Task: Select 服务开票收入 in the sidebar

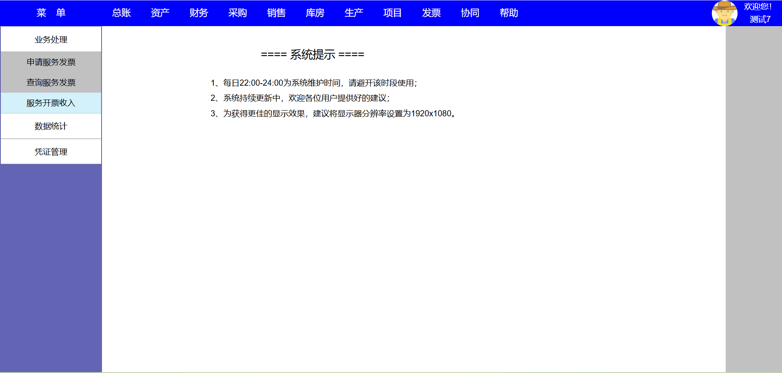Action: point(51,103)
